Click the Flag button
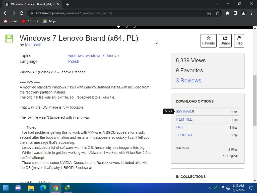Image resolution: width=257 pixels, height=193 pixels. point(239,41)
